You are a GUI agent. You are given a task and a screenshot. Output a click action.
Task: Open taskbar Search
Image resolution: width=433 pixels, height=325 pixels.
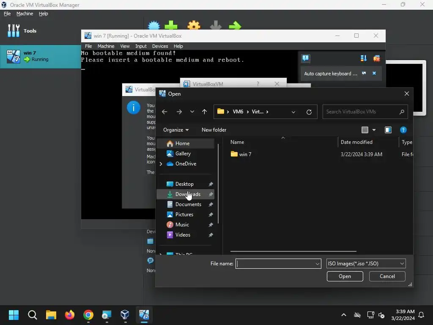coord(32,315)
